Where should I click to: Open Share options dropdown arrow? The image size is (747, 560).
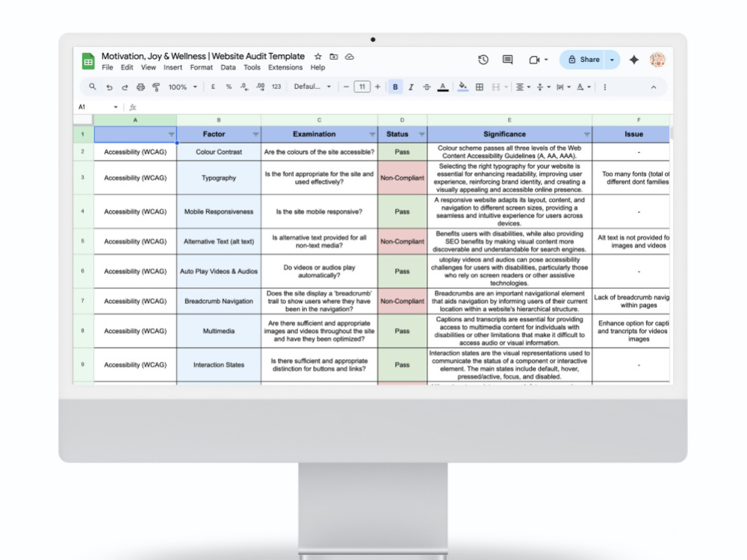point(612,60)
